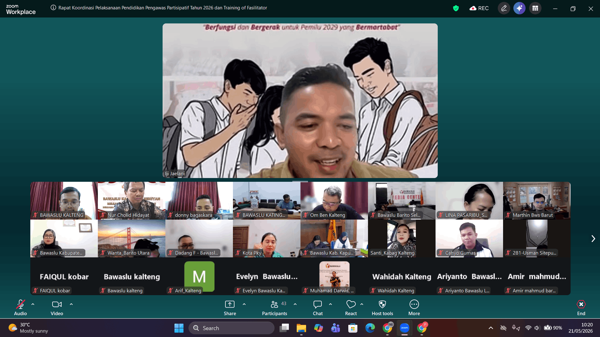Screen dimensions: 600x337
Task: Click the green encryption shield icon
Action: (x=456, y=8)
